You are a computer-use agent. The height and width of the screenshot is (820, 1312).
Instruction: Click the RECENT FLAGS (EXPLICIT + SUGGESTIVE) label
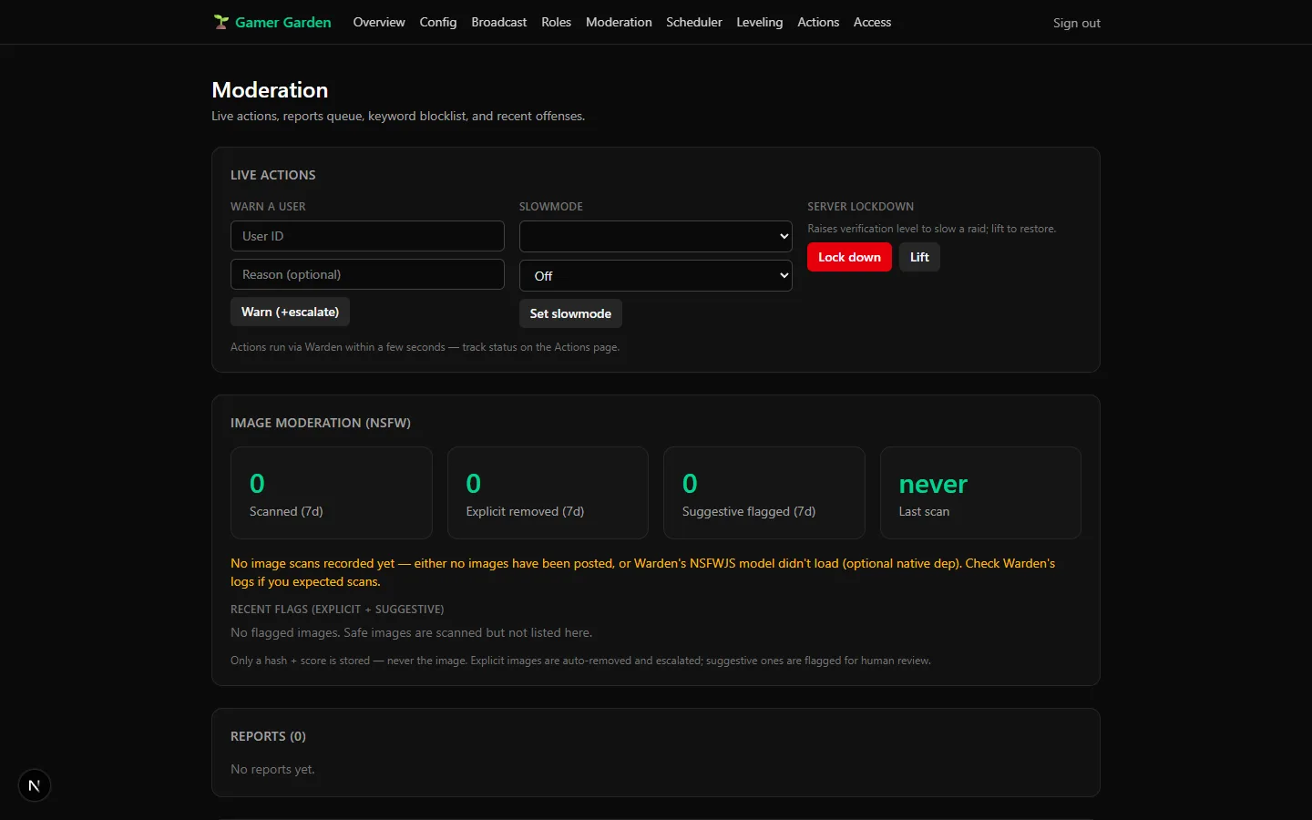point(337,609)
